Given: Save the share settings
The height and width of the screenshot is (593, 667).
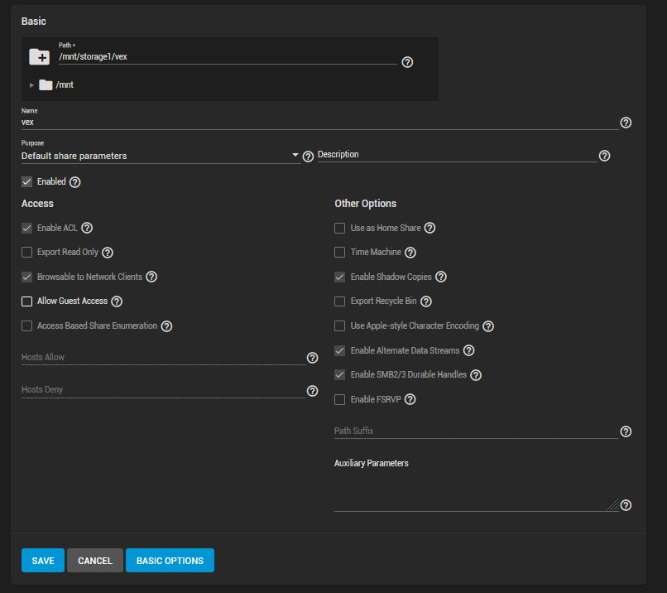Looking at the screenshot, I should coord(43,560).
